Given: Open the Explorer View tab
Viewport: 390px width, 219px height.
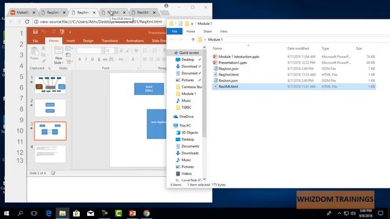Looking at the screenshot, I should 224,31.
